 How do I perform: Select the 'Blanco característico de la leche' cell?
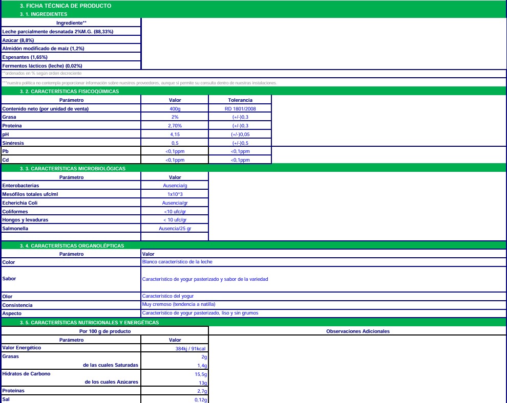pos(323,262)
